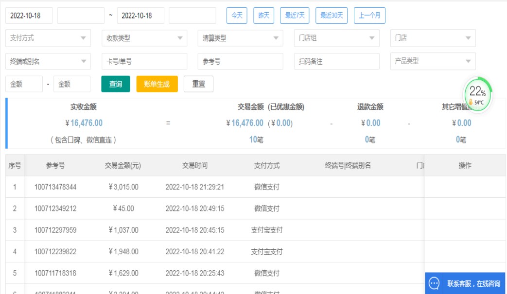Filter by 最近30天
The height and width of the screenshot is (294, 507).
point(332,16)
